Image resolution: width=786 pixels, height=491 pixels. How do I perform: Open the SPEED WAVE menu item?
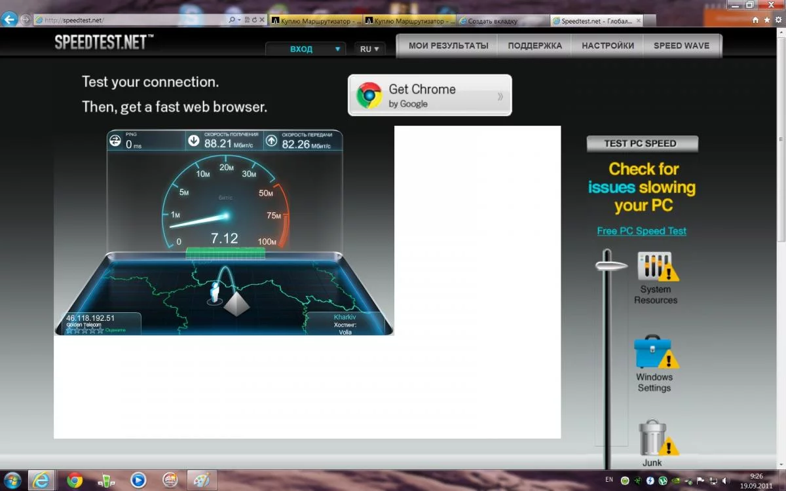click(x=682, y=46)
